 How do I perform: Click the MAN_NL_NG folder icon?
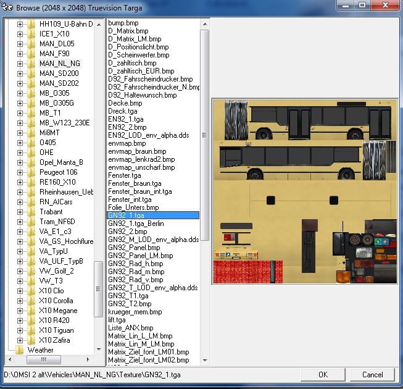click(x=31, y=64)
